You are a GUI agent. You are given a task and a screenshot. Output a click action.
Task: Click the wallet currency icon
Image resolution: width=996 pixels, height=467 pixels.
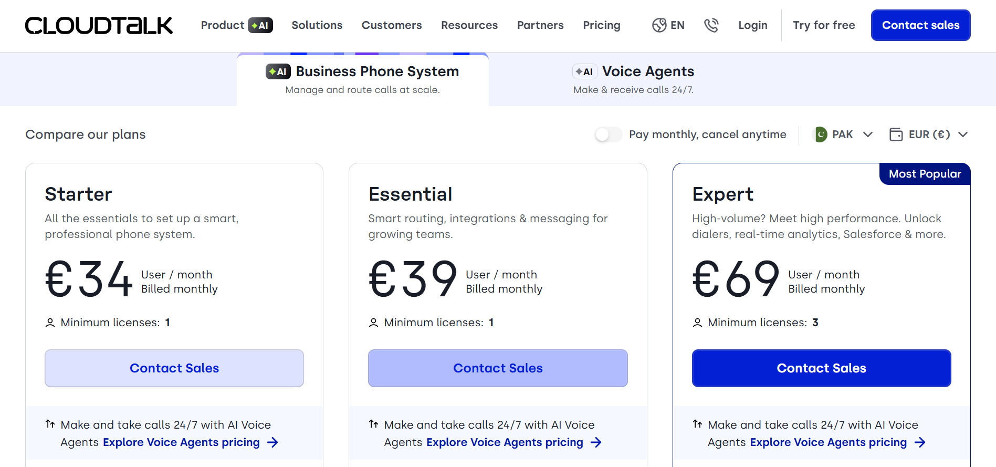(x=896, y=134)
